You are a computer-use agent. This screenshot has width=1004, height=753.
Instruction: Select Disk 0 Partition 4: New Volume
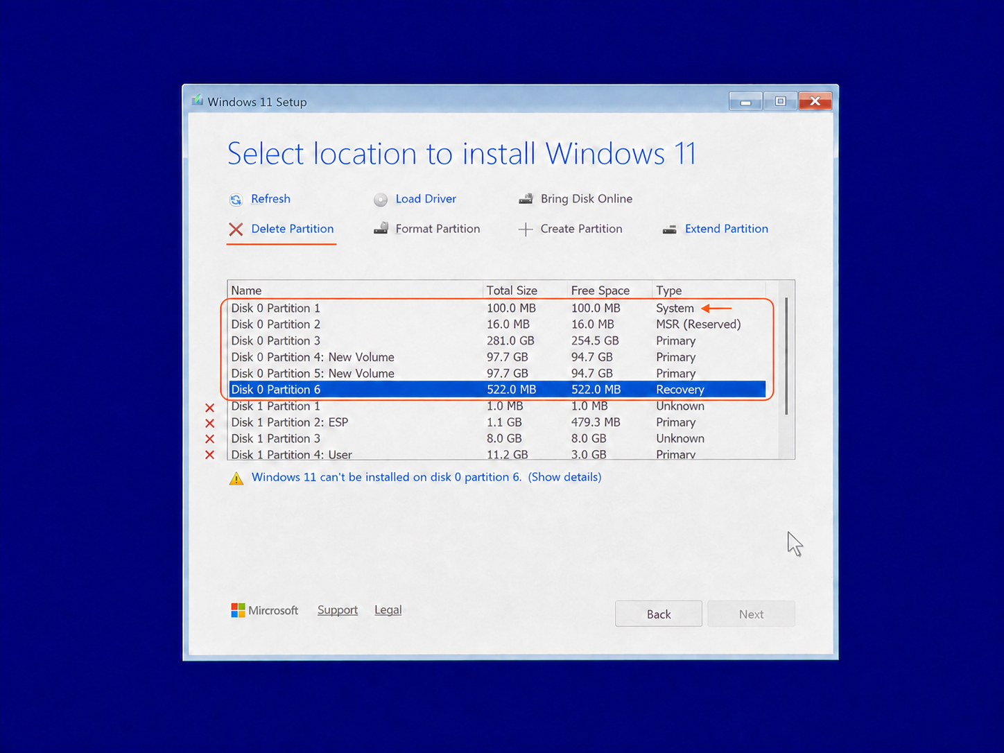496,357
